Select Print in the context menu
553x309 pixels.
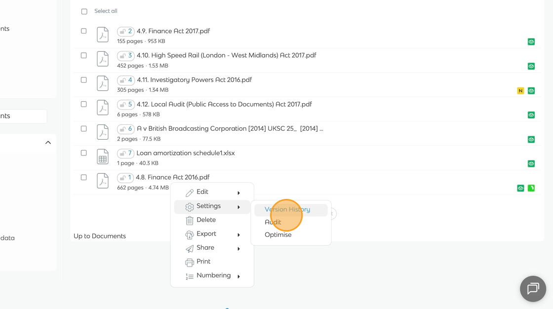(x=203, y=262)
